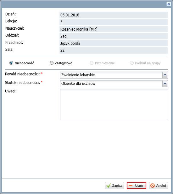Click the Przedmiot value Język polski
This screenshot has width=173, height=194.
pos(70,44)
